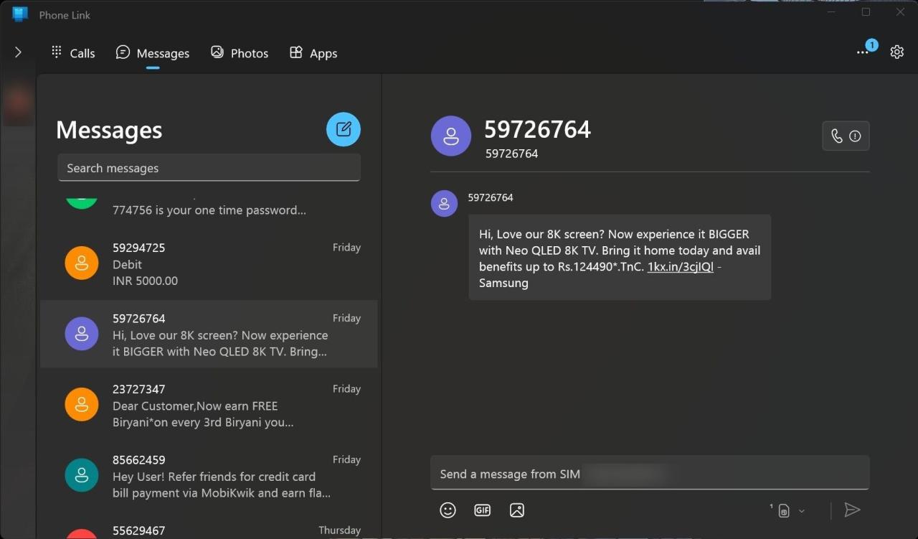Compose a new message
918x539 pixels.
tap(344, 129)
